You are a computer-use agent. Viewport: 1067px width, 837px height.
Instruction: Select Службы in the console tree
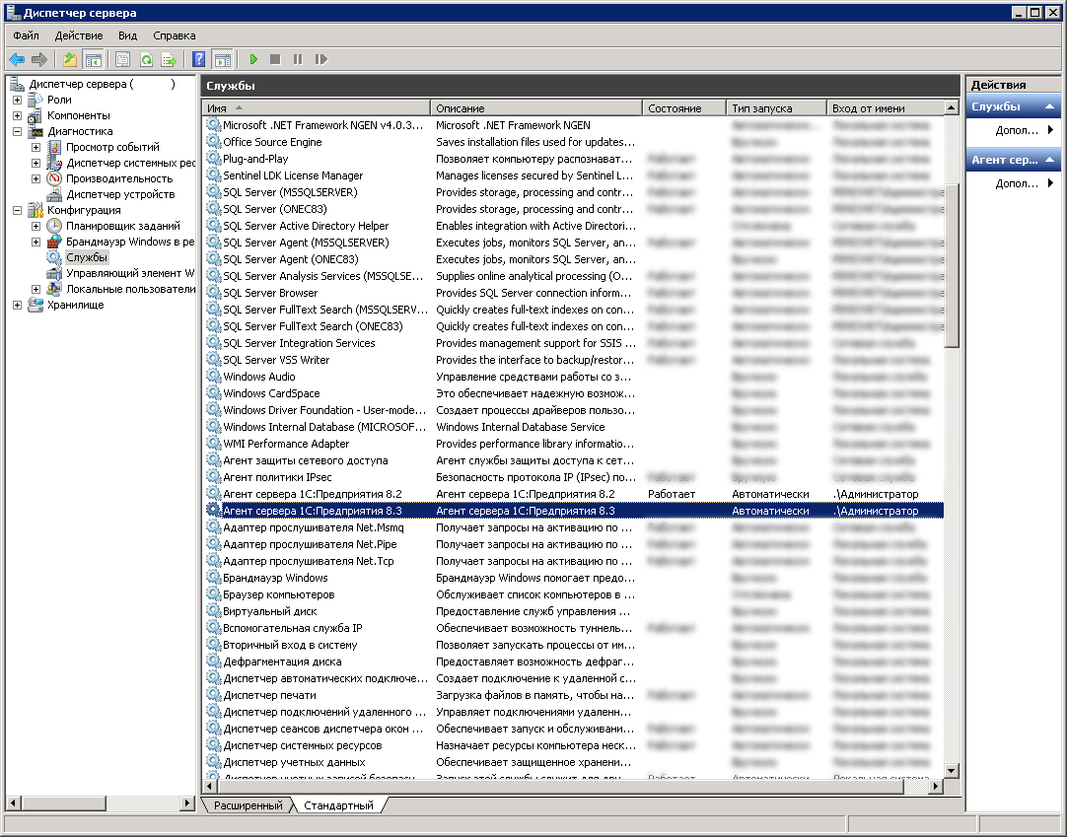pos(87,257)
